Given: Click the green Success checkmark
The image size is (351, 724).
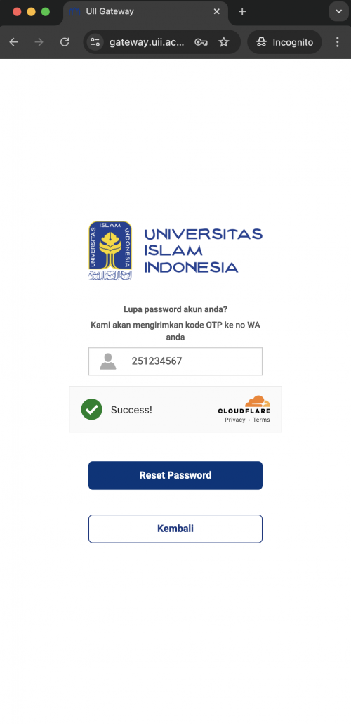Looking at the screenshot, I should [x=92, y=409].
